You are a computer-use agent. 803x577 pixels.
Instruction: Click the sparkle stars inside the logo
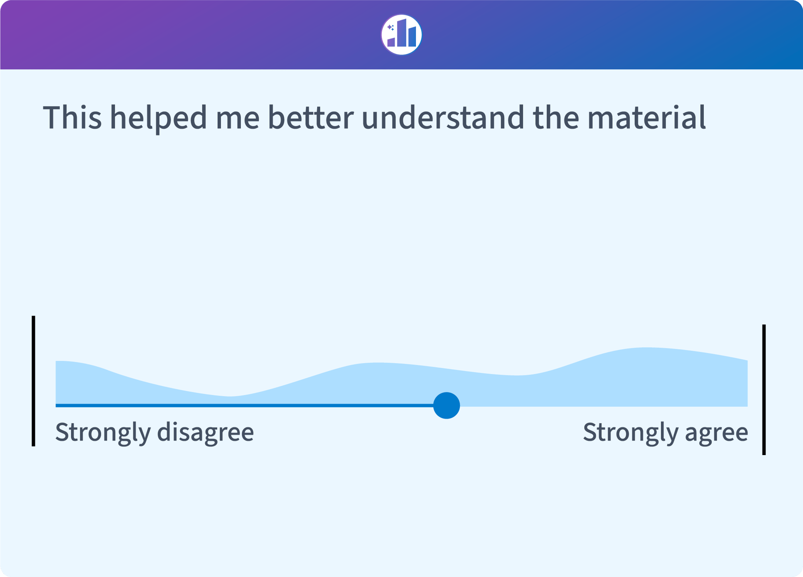tap(390, 28)
